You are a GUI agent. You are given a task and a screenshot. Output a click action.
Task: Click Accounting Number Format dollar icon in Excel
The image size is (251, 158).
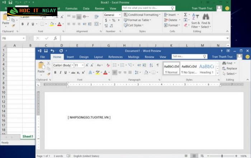click(106, 20)
